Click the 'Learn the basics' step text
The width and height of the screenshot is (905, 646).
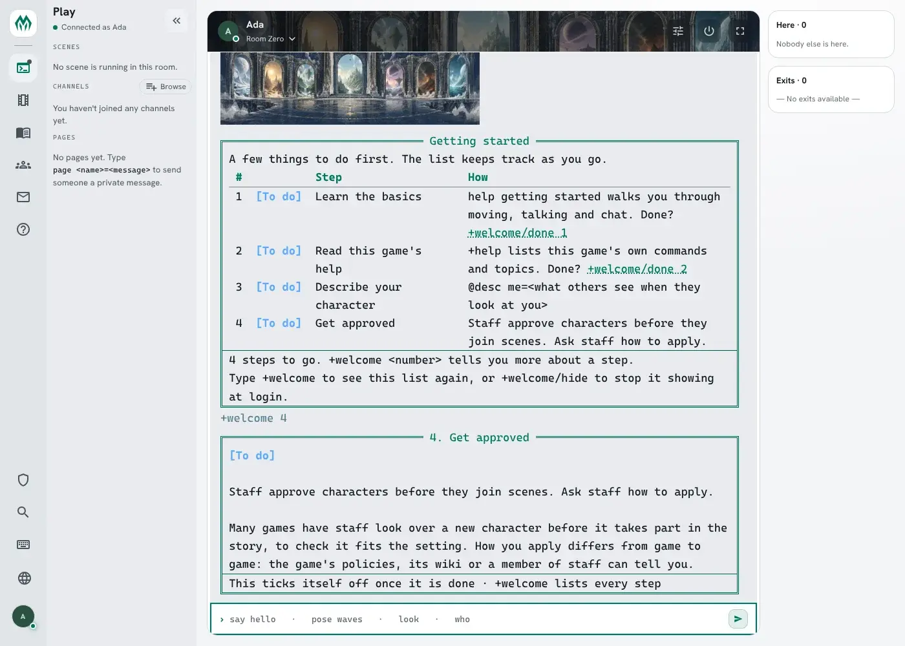pos(368,196)
